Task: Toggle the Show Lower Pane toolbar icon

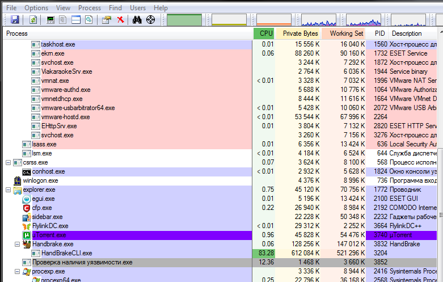Action: point(76,20)
